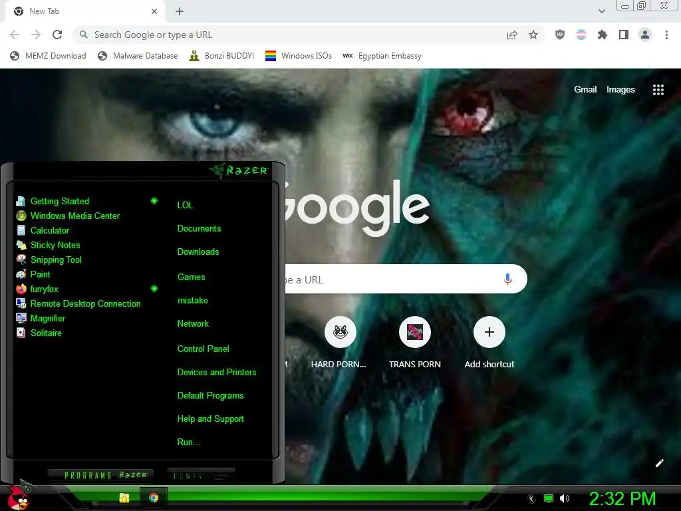Bookmark this tab with the star icon

pyautogui.click(x=533, y=35)
